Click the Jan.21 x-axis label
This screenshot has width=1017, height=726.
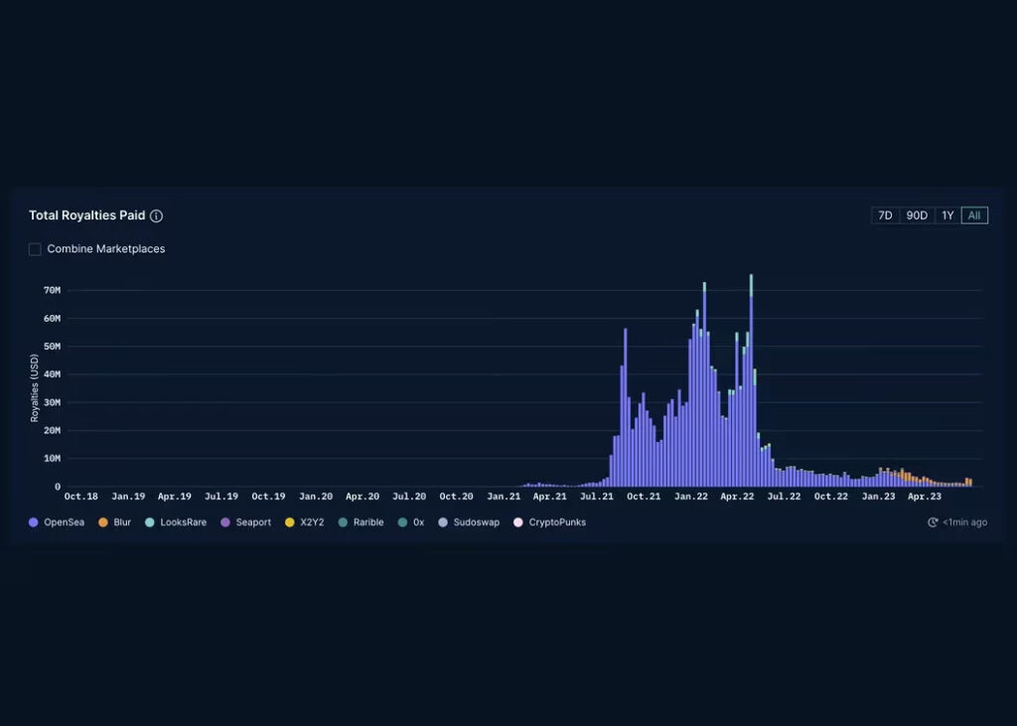(504, 497)
